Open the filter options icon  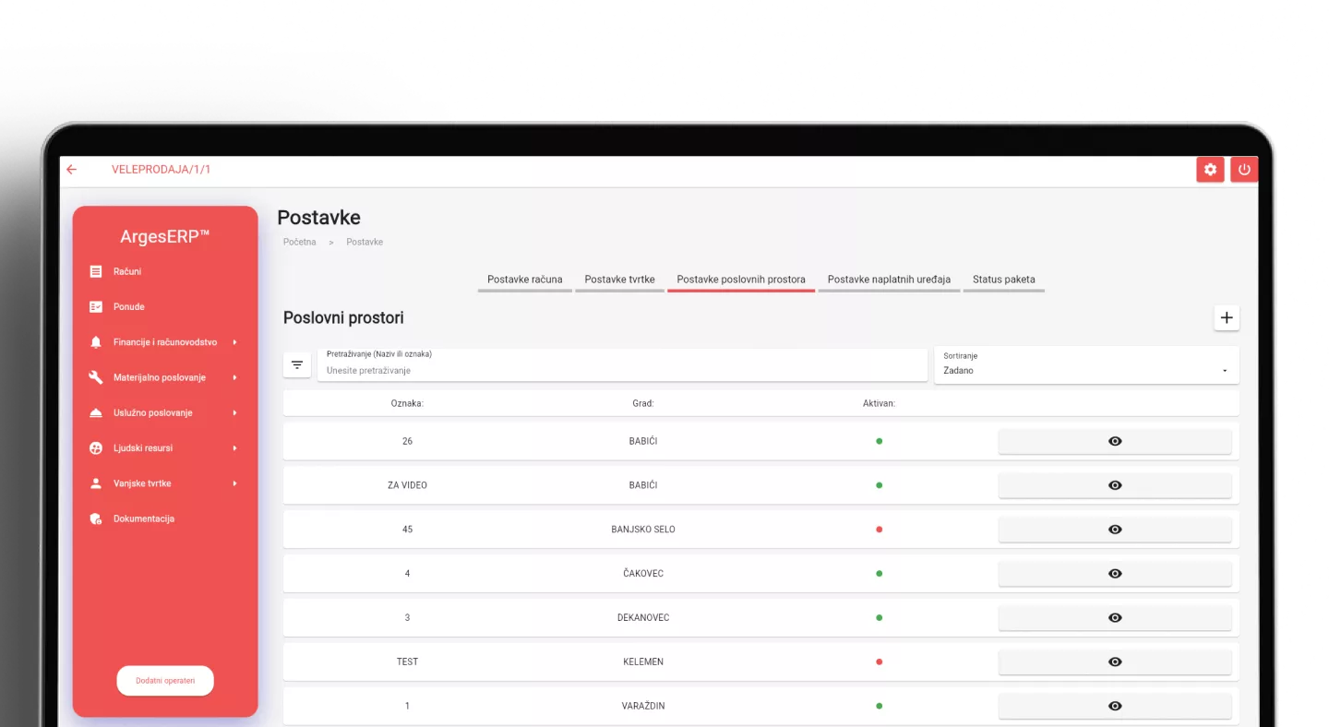click(297, 365)
